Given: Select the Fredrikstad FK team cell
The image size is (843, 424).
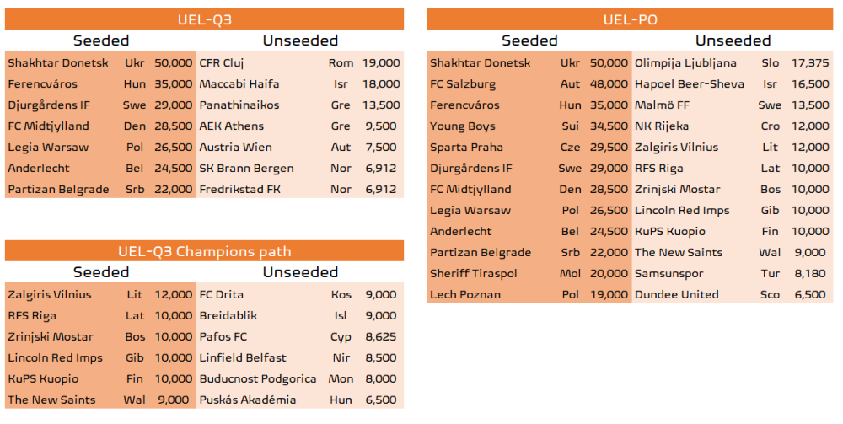Looking at the screenshot, I should pos(239,190).
